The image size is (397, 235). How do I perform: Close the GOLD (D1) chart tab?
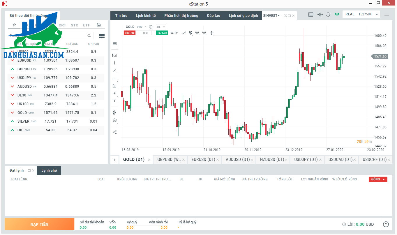(x=149, y=160)
